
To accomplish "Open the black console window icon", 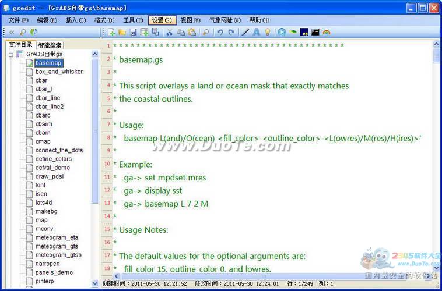I will 315,33.
